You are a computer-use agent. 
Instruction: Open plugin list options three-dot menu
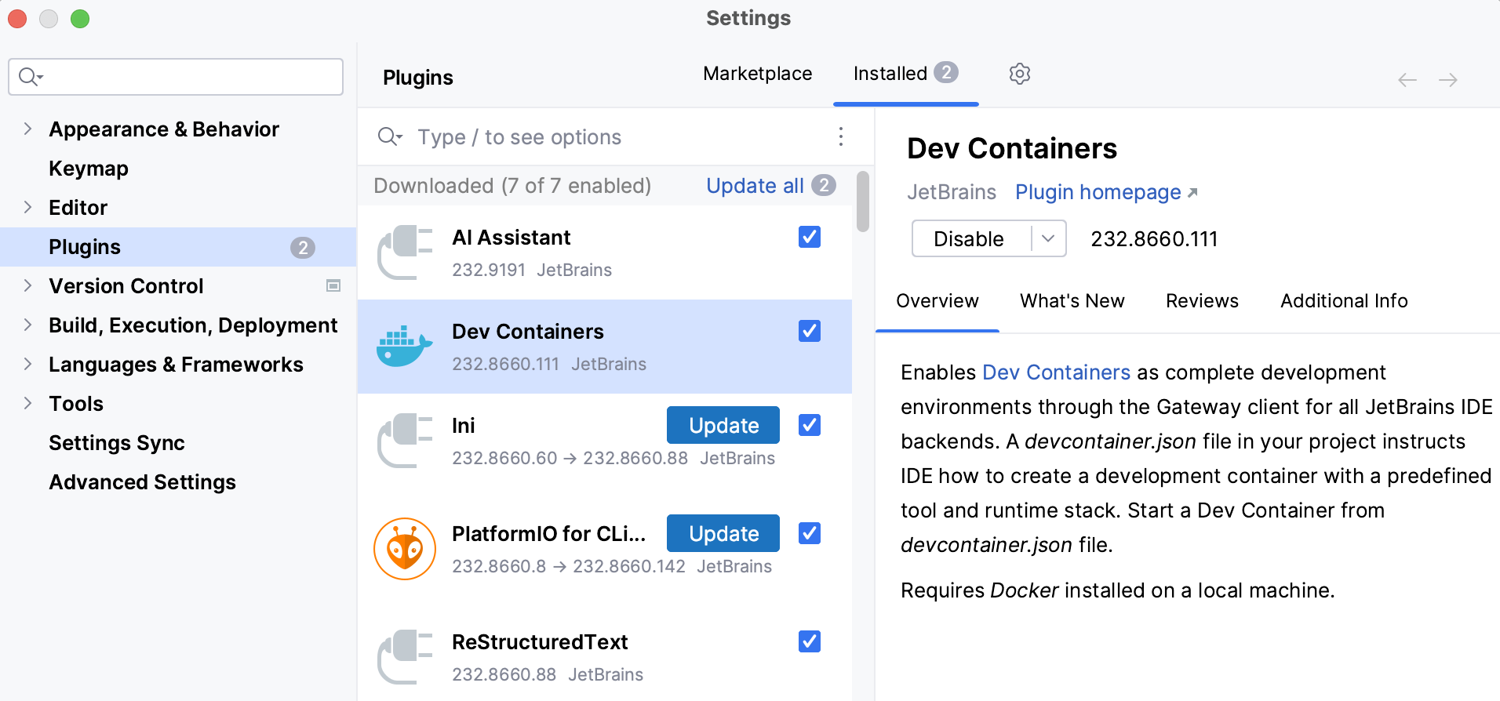coord(840,137)
